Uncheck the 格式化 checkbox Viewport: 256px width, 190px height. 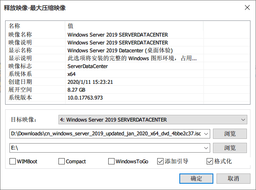click(210, 161)
